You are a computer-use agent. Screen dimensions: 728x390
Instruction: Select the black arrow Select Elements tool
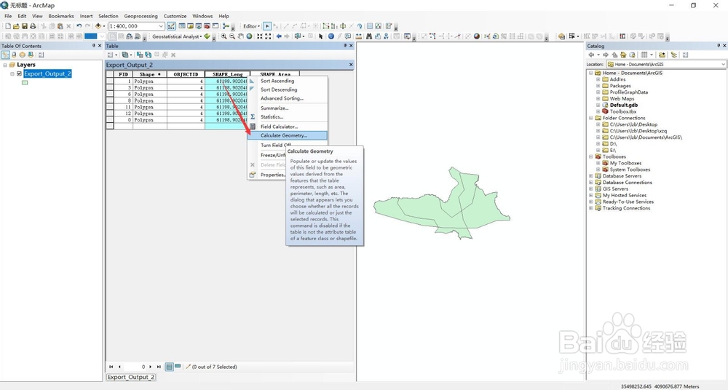click(320, 36)
